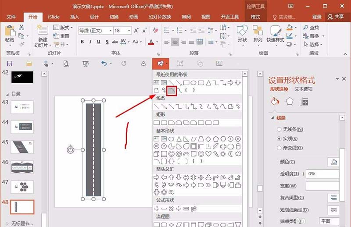Switch to the Format tab under Drawing Tools
This screenshot has width=351, height=227.
click(255, 17)
